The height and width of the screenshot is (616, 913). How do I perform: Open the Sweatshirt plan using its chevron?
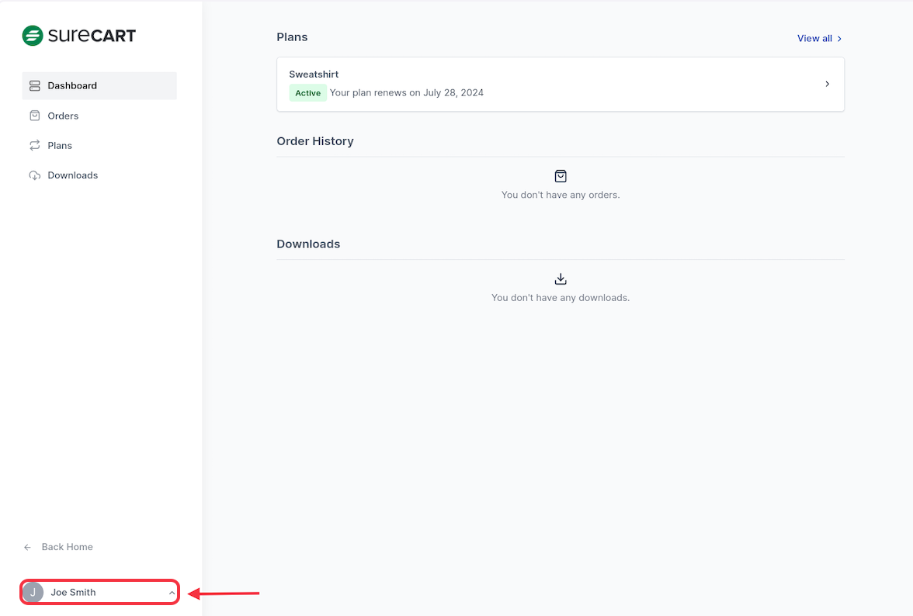(827, 84)
